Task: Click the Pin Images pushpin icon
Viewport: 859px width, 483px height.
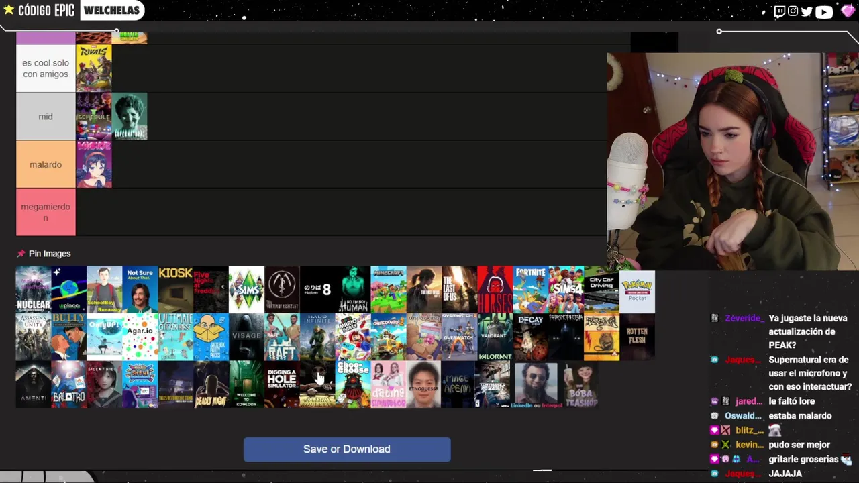Action: (21, 254)
